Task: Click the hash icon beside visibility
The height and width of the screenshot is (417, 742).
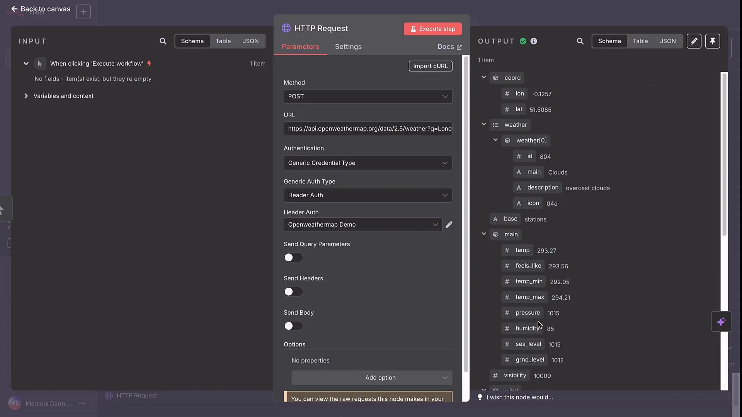Action: 495,375
